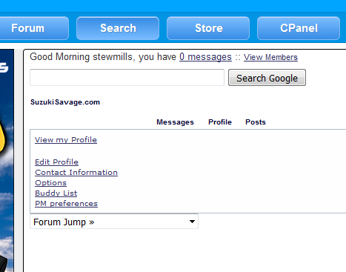Select the Posts tab
This screenshot has width=346, height=272.
coord(256,122)
